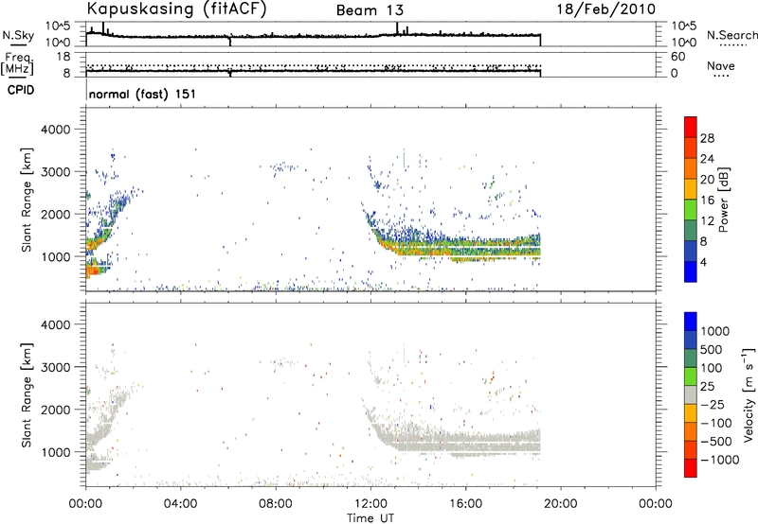Click the '08:00' time tick label
The height and width of the screenshot is (524, 758).
(276, 504)
